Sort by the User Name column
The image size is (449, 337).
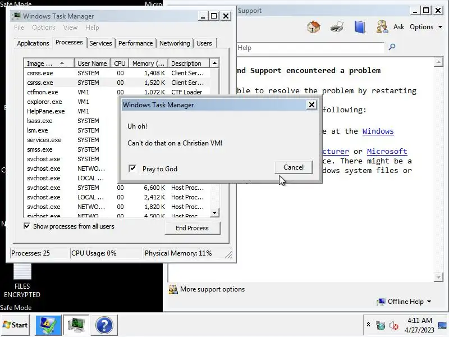92,63
